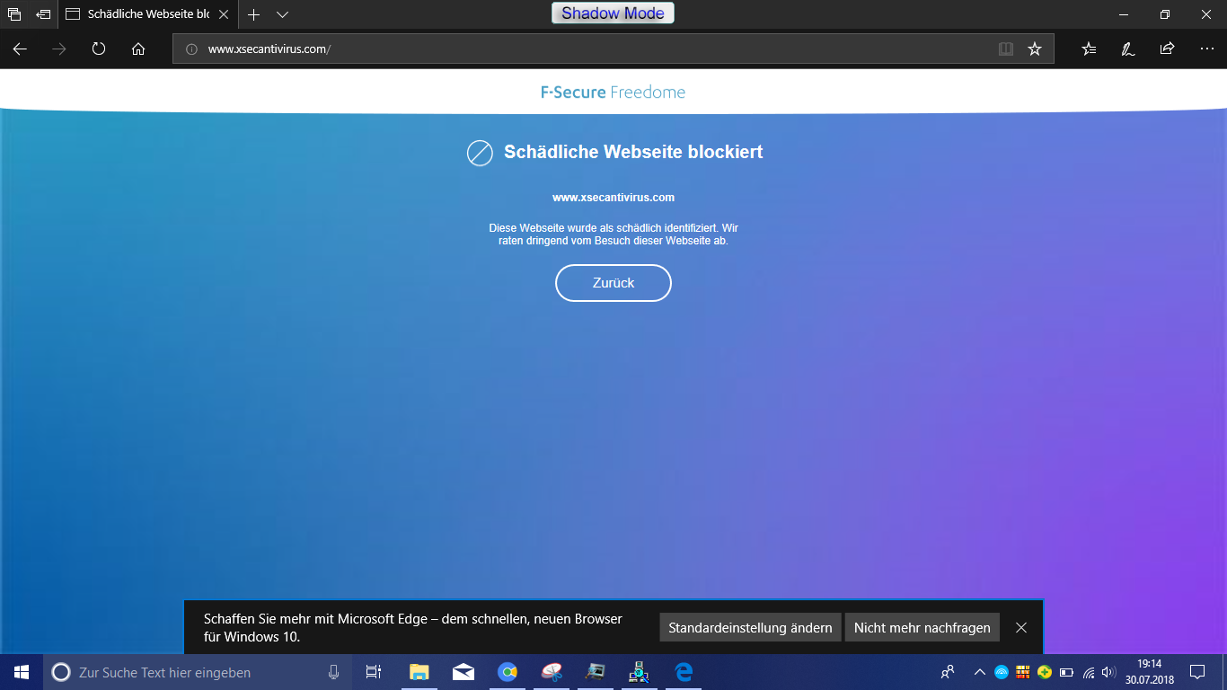Click the F-Secure Freedome logo
The height and width of the screenshot is (690, 1227).
point(613,92)
